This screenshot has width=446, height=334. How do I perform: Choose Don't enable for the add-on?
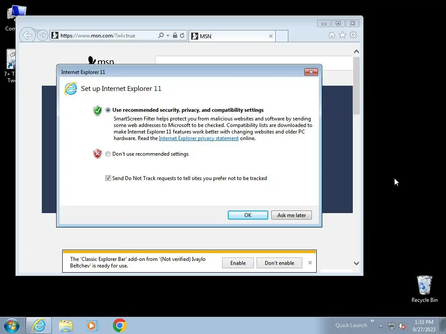[279, 263]
